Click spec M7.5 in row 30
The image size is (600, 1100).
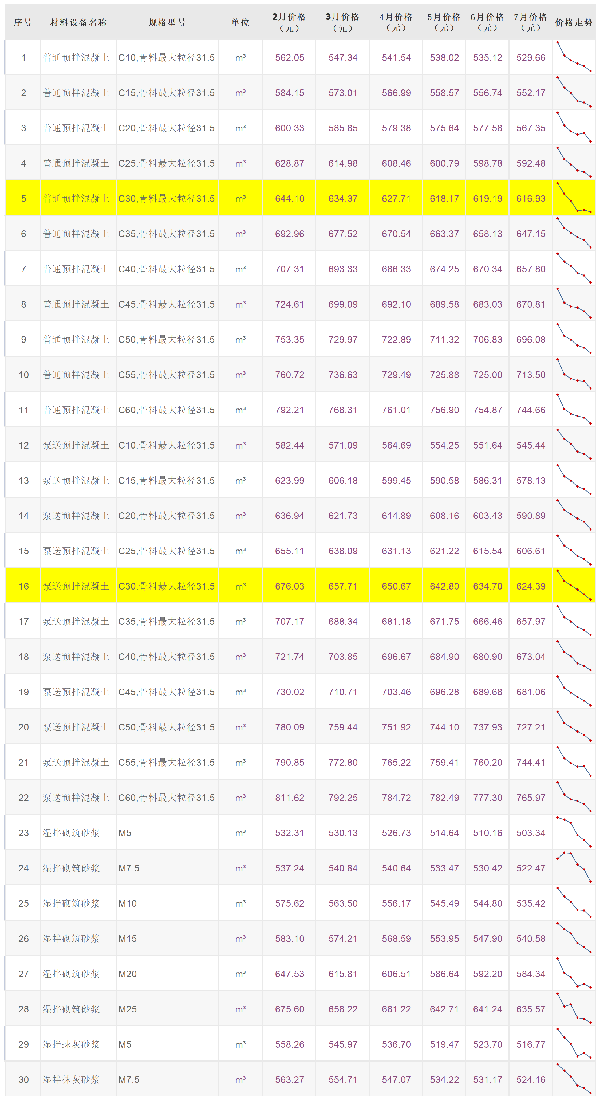(x=129, y=1079)
